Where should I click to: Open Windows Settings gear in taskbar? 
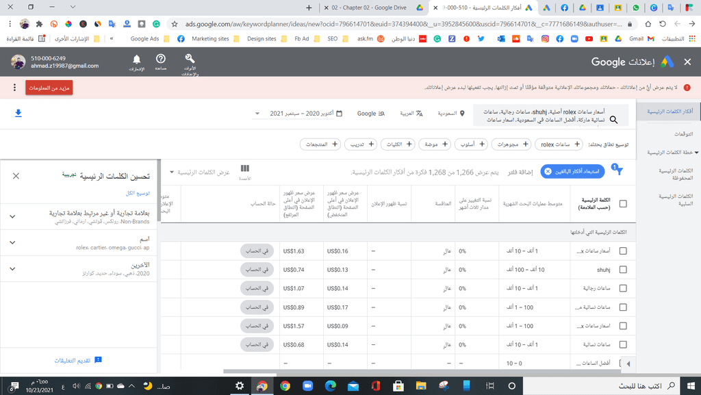pos(240,386)
